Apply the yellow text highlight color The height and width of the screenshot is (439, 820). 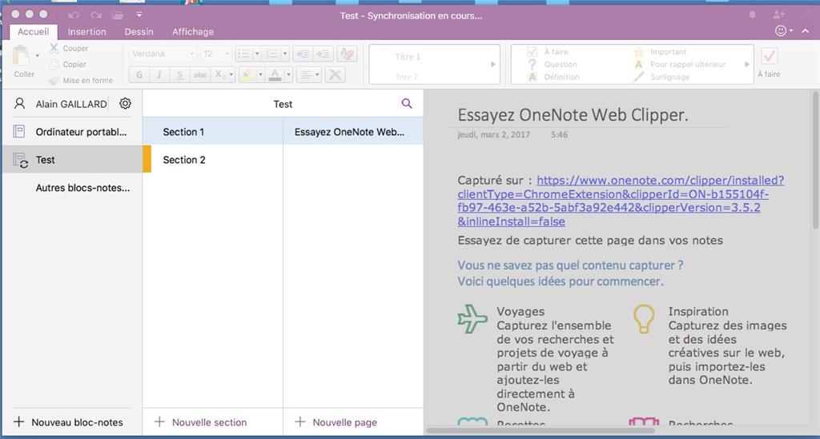click(x=247, y=75)
